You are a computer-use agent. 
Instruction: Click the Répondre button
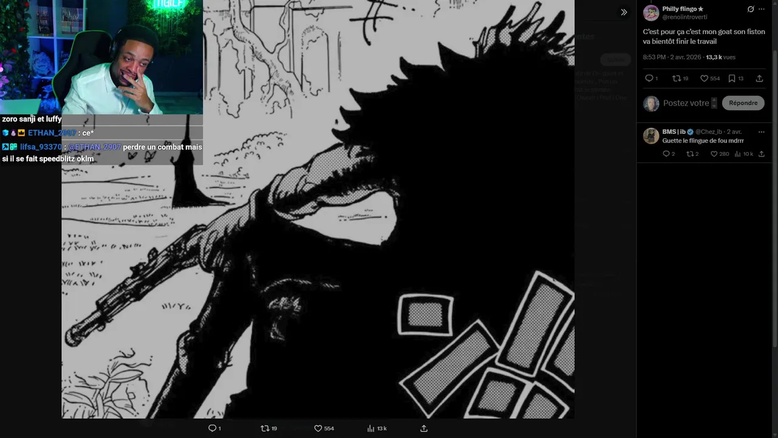tap(743, 103)
